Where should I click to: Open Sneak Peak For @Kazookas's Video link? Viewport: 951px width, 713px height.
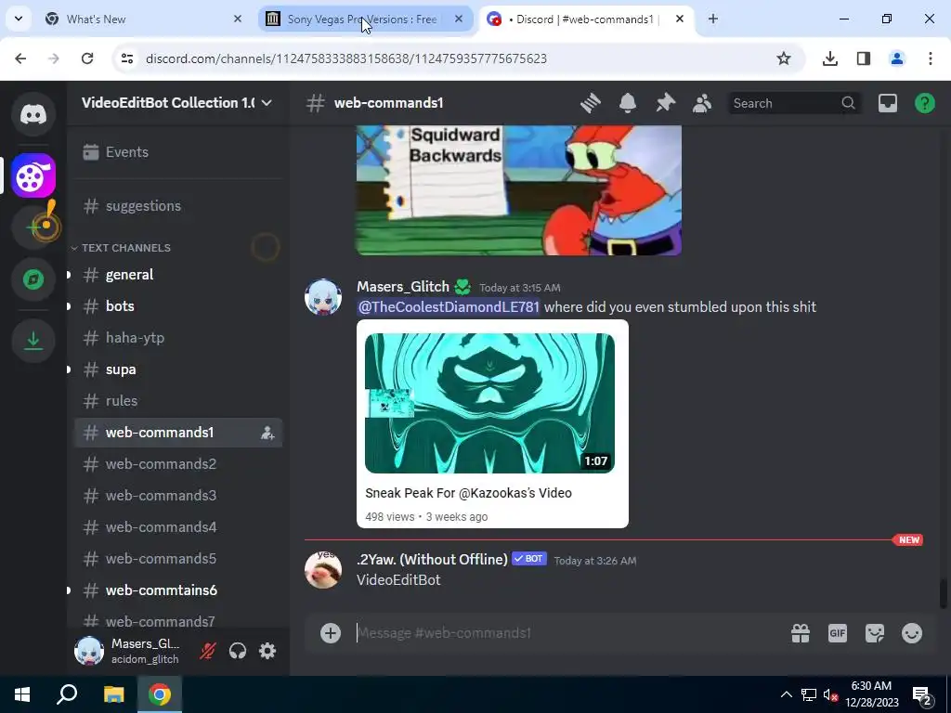click(468, 493)
